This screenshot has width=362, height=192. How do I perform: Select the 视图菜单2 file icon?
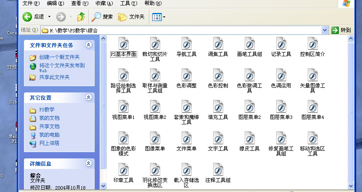click(155, 107)
